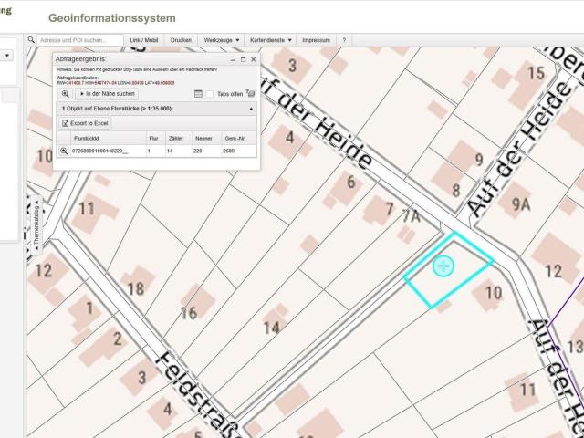
Task: Click the icon right of Tabs offen
Action: tap(250, 93)
